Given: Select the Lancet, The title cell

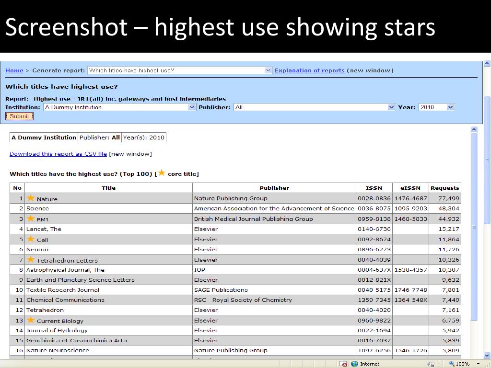Looking at the screenshot, I should click(109, 229).
